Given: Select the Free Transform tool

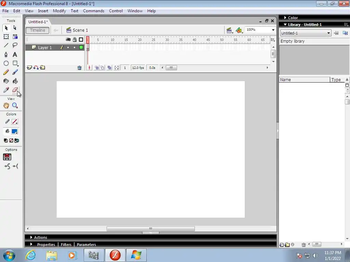Looking at the screenshot, I should 6,37.
